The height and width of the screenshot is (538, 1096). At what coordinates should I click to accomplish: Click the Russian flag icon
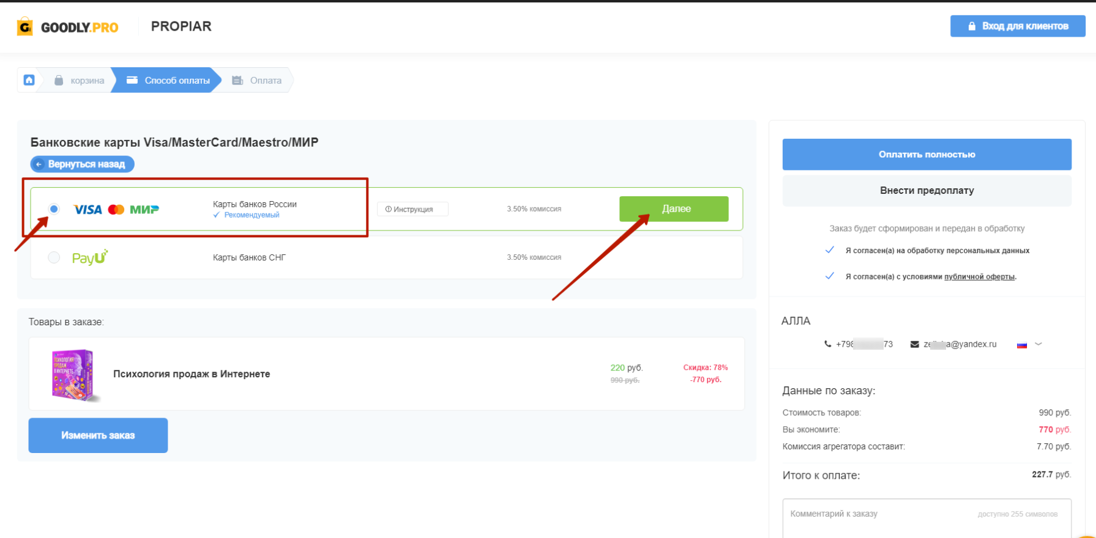(x=1021, y=345)
